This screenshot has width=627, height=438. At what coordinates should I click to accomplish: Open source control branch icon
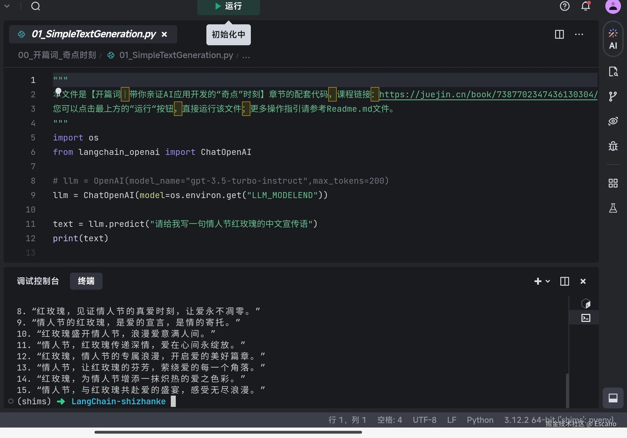tap(613, 96)
